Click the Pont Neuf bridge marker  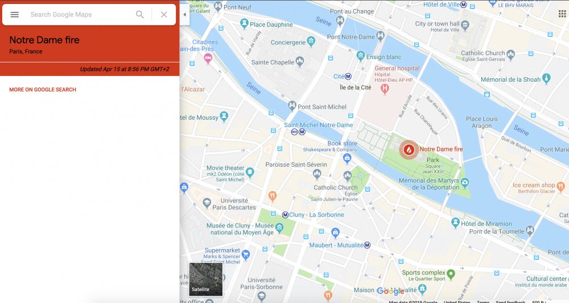tap(218, 6)
